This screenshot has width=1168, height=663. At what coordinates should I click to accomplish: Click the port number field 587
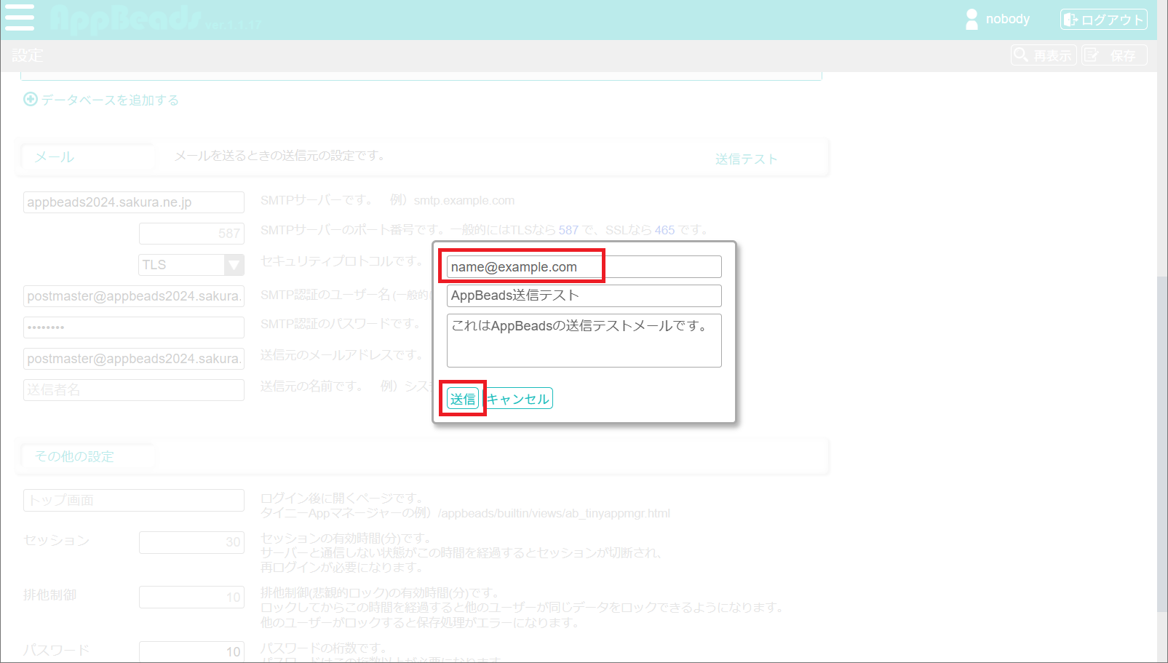point(191,234)
